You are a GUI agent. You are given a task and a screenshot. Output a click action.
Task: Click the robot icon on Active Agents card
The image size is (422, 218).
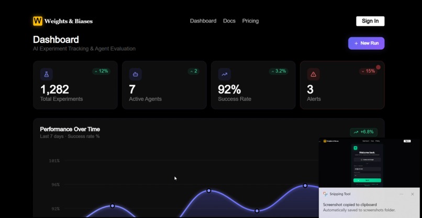click(x=136, y=74)
